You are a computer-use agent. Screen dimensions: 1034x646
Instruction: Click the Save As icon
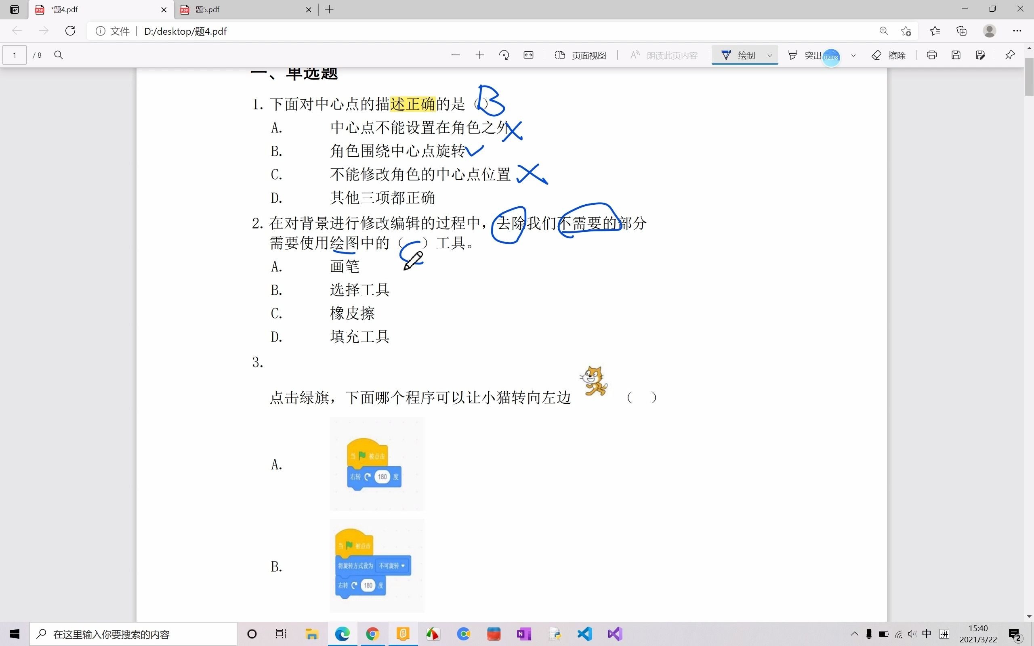point(981,55)
